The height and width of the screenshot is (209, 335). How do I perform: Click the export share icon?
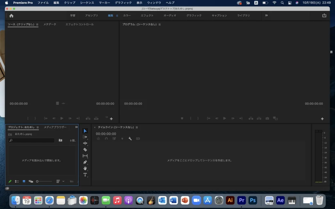point(324,15)
